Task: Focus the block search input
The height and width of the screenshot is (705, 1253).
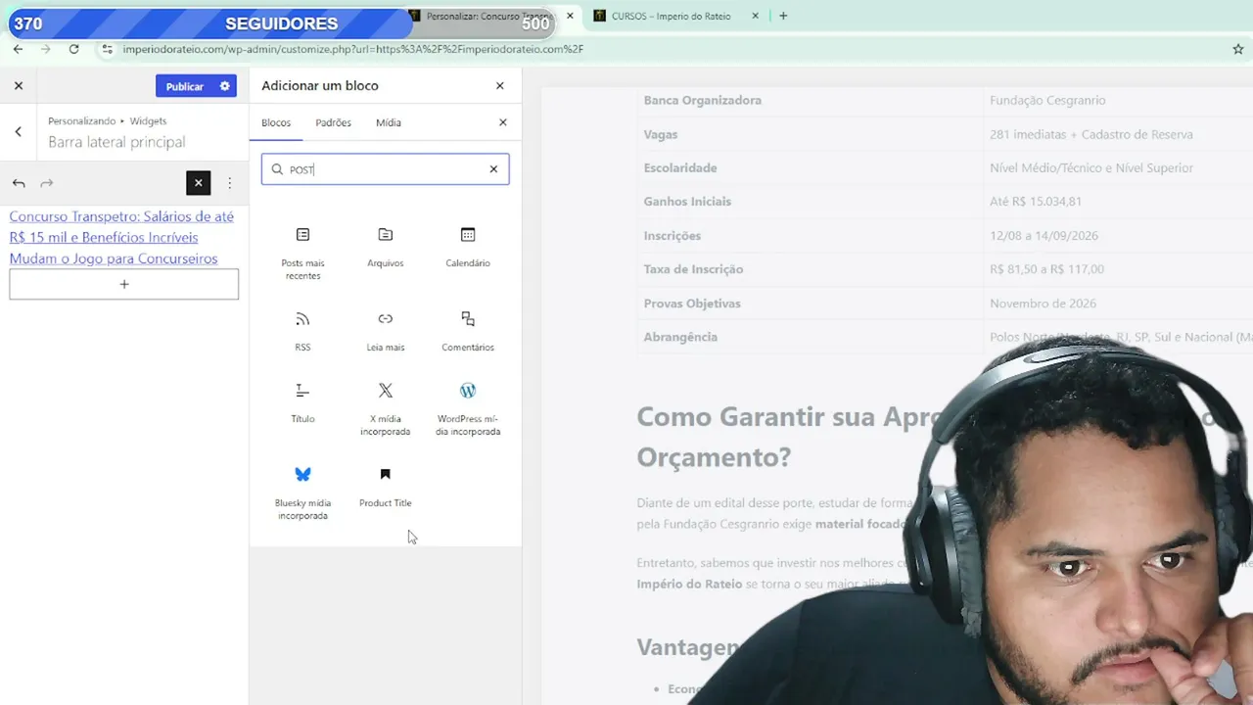Action: [x=386, y=169]
